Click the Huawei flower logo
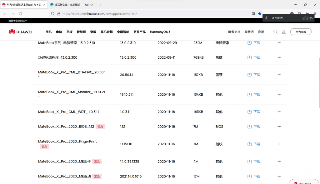Screen dimensions: 320x184 pos(11,31)
